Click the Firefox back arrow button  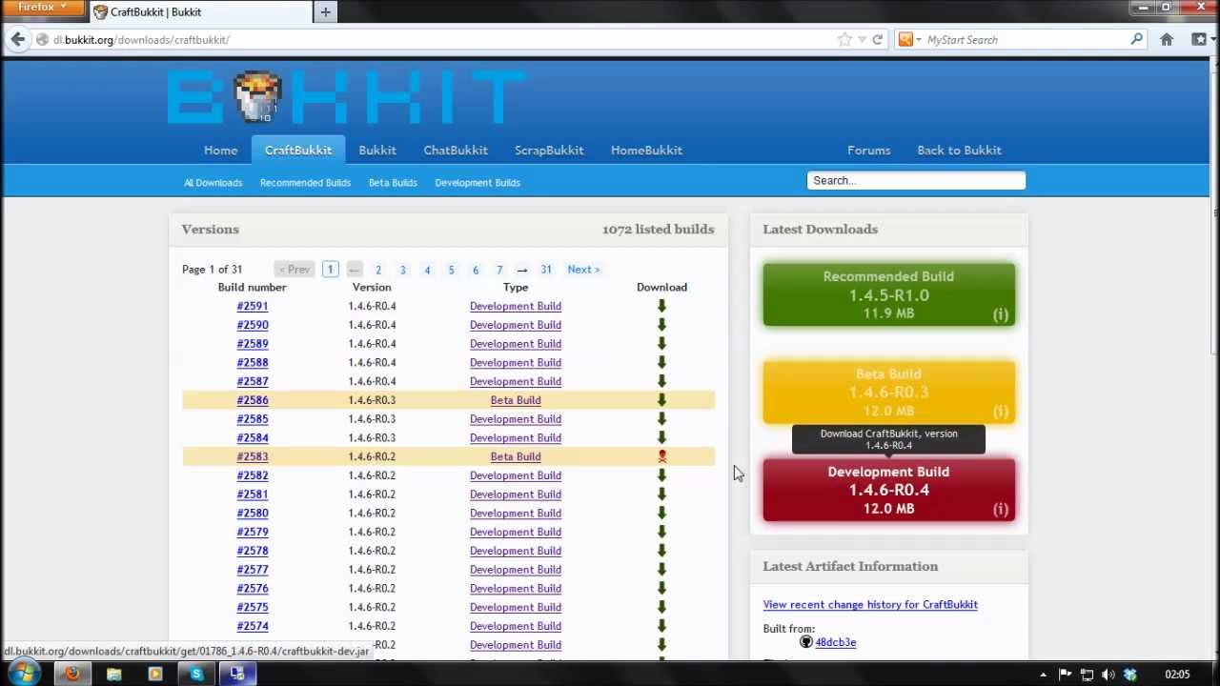coord(17,39)
